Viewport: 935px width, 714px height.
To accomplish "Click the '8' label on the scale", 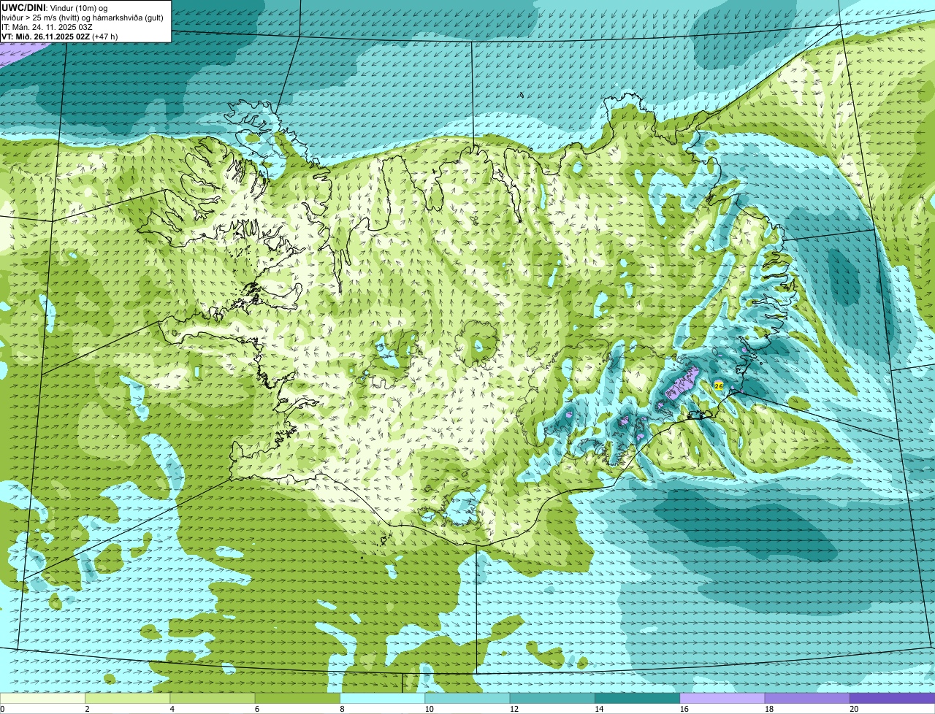I will [342, 709].
